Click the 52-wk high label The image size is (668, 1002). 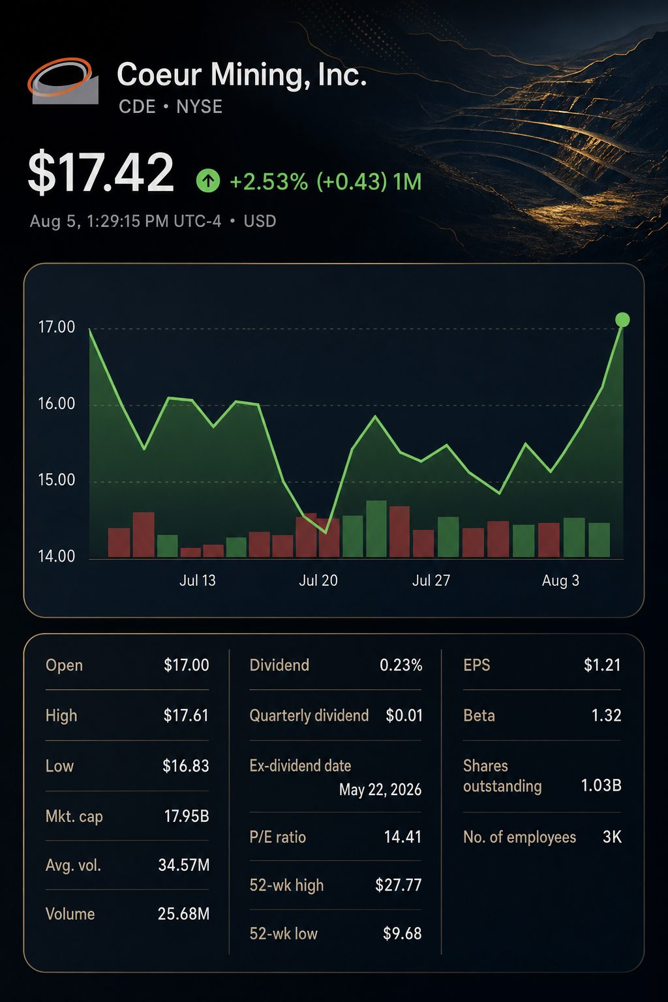coord(286,885)
